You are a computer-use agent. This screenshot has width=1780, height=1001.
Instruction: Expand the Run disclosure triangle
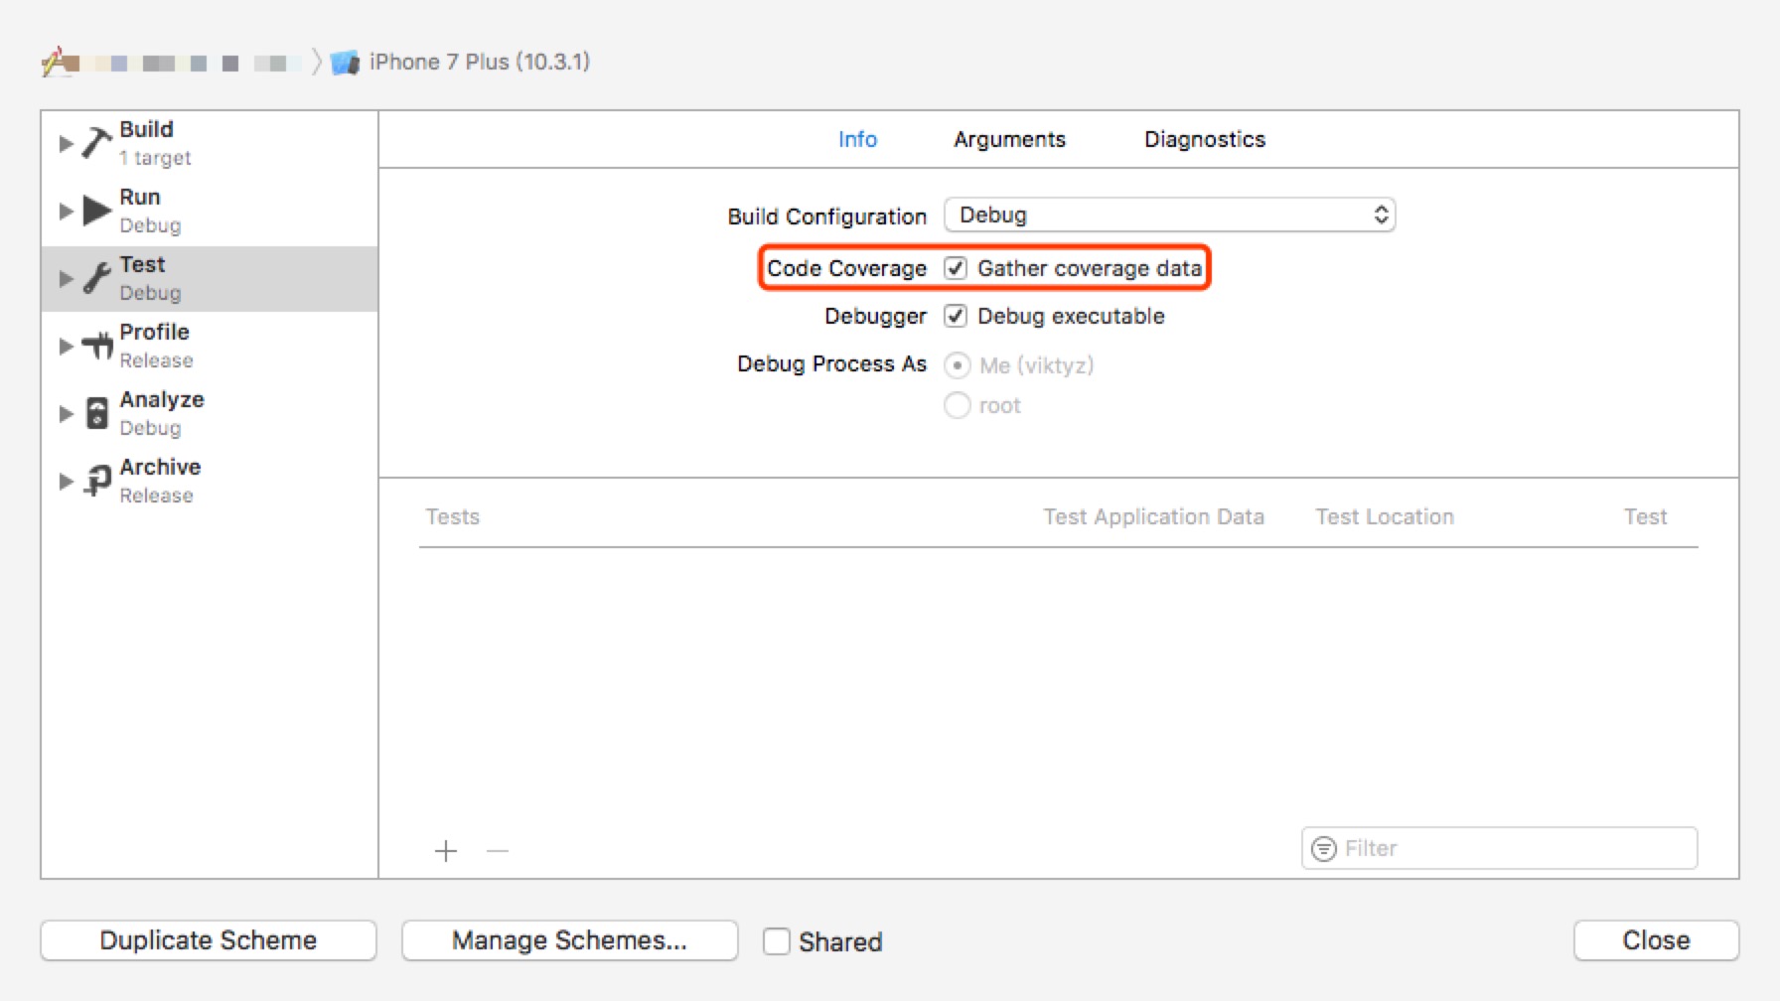coord(66,212)
